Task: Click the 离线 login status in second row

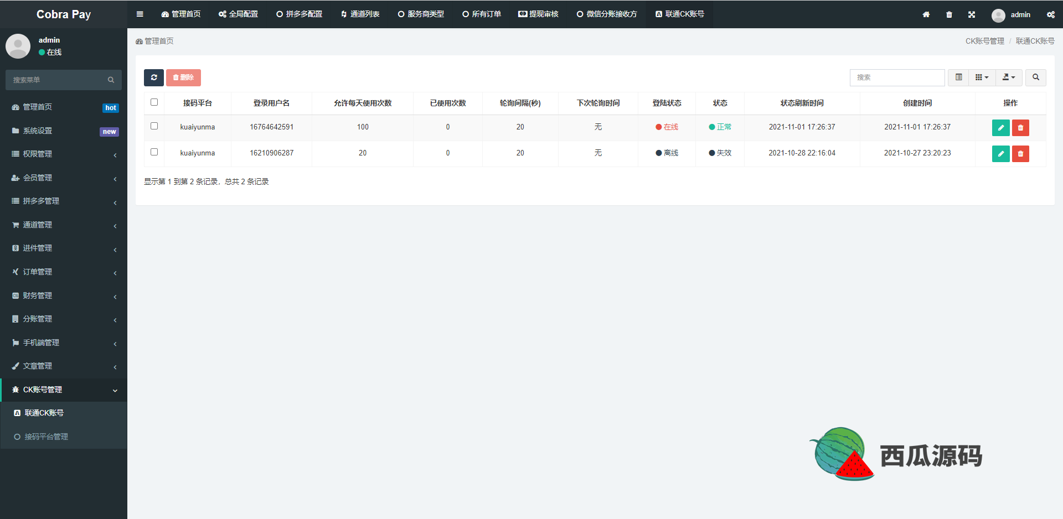Action: (667, 153)
